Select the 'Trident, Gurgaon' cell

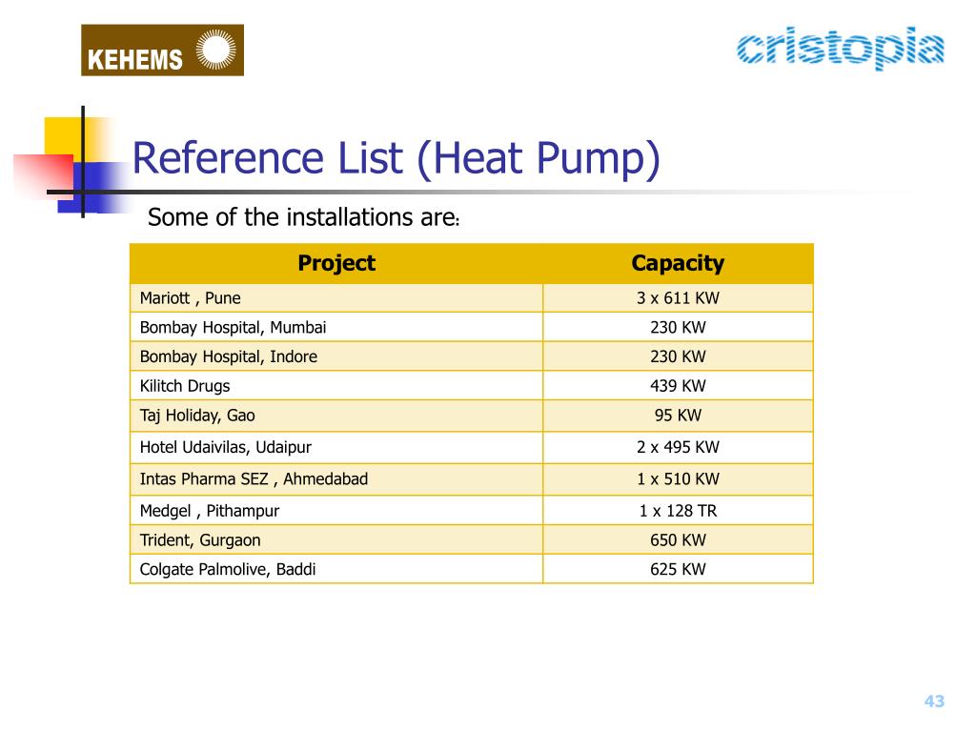coord(336,539)
